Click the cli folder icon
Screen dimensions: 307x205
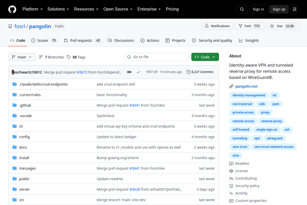[x=15, y=126]
